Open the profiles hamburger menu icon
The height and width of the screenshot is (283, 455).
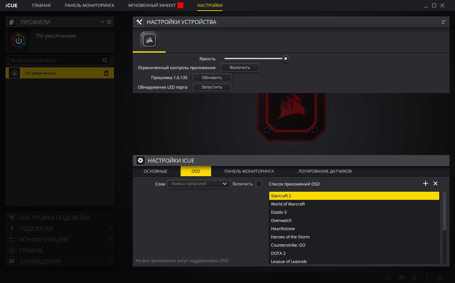(x=109, y=22)
